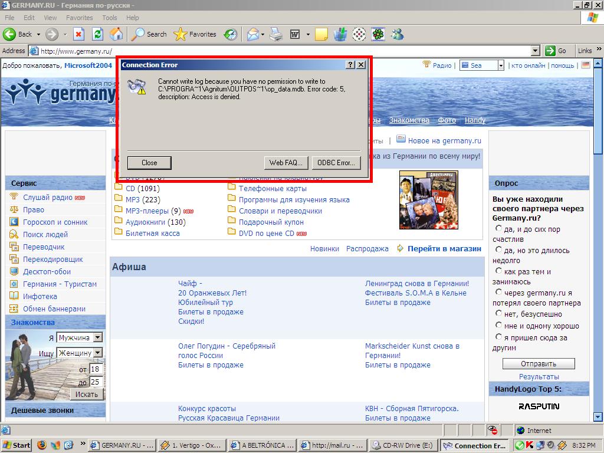
Task: Click the flag icon beside помощь
Action: [x=586, y=65]
